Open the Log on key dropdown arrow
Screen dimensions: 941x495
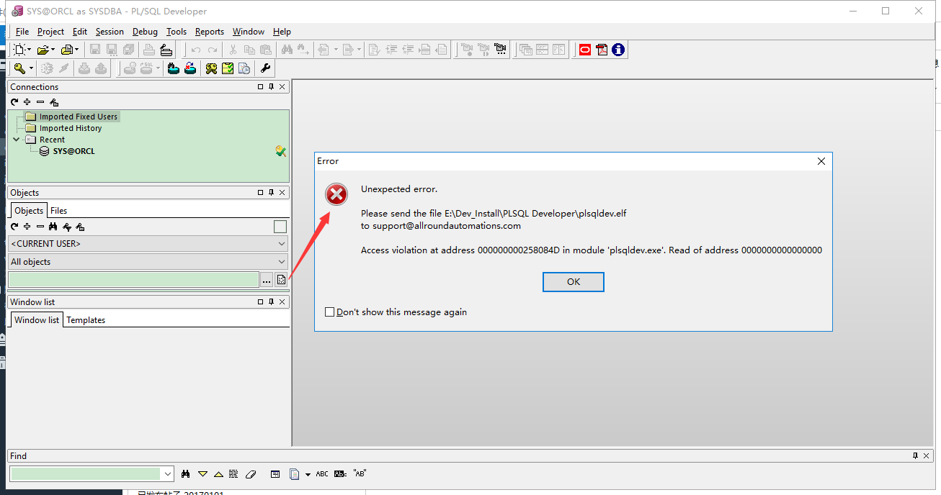(x=31, y=68)
